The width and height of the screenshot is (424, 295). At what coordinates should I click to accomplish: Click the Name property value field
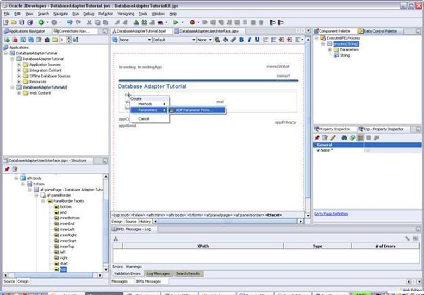[x=392, y=150]
